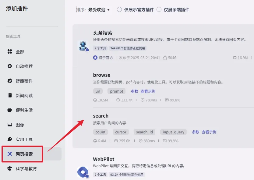Open the 智能硬件 category
The image size is (254, 180).
click(x=24, y=81)
